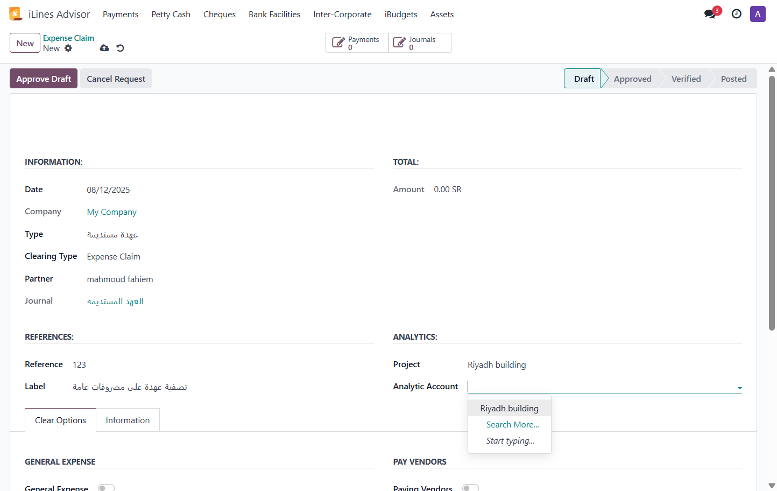This screenshot has width=777, height=491.
Task: Open the Journal link in Information section
Action: pos(115,301)
